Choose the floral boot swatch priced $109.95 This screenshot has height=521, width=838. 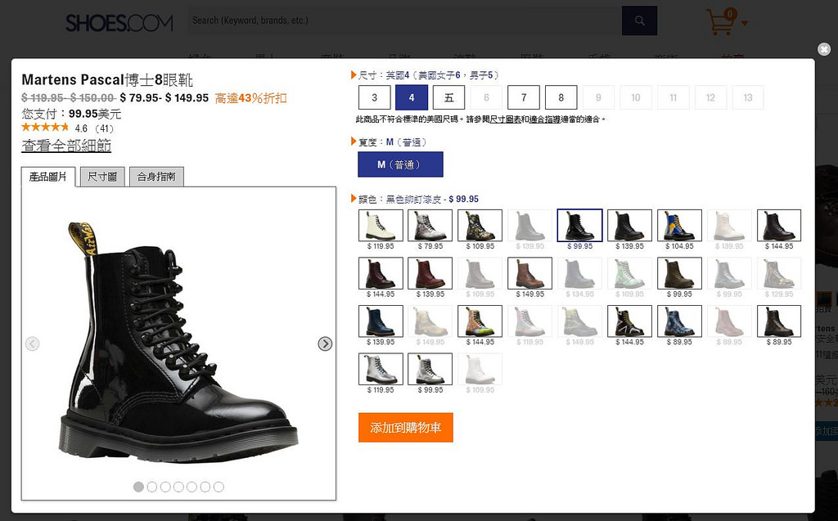click(x=480, y=226)
